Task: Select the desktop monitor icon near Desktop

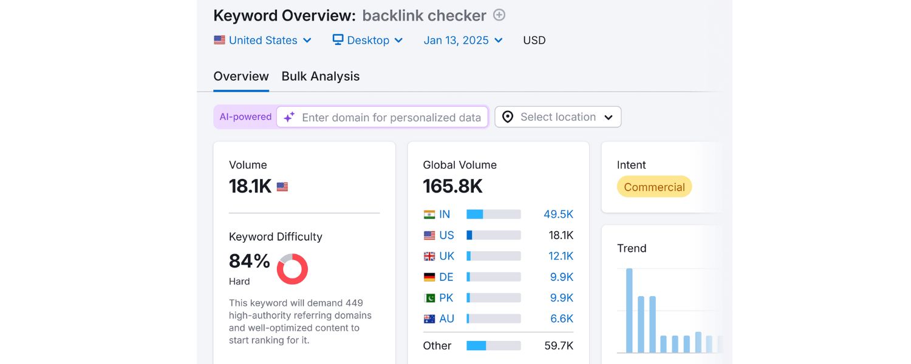Action: pos(337,40)
